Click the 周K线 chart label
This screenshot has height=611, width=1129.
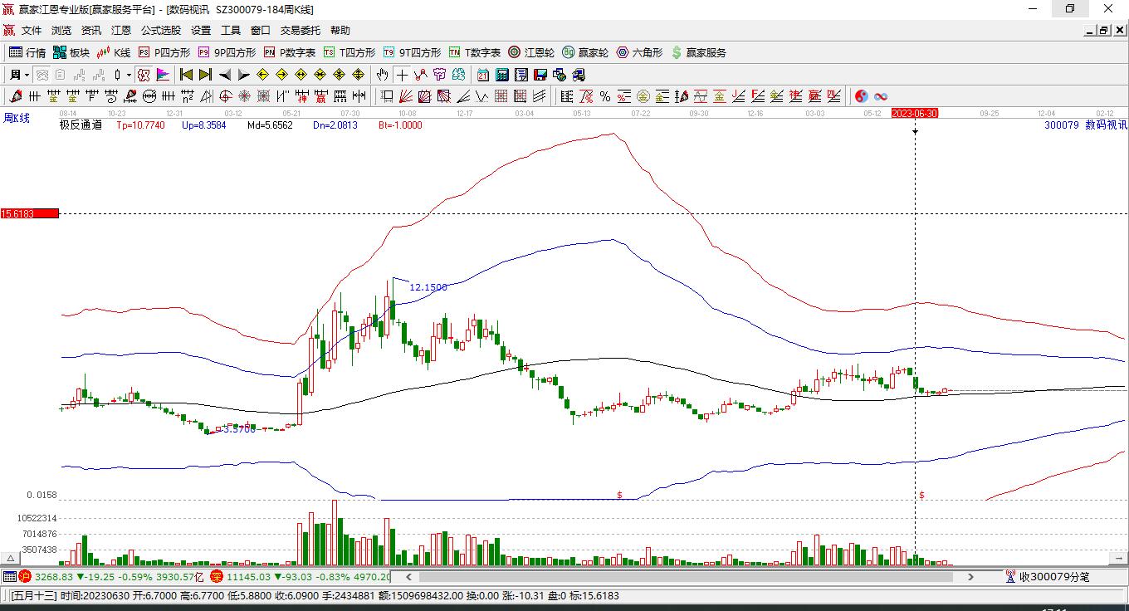(x=17, y=119)
